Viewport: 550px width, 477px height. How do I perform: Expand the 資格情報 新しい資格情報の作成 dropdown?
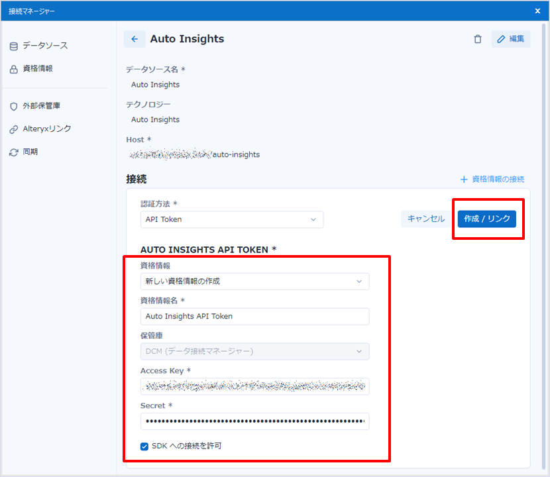[x=254, y=282]
